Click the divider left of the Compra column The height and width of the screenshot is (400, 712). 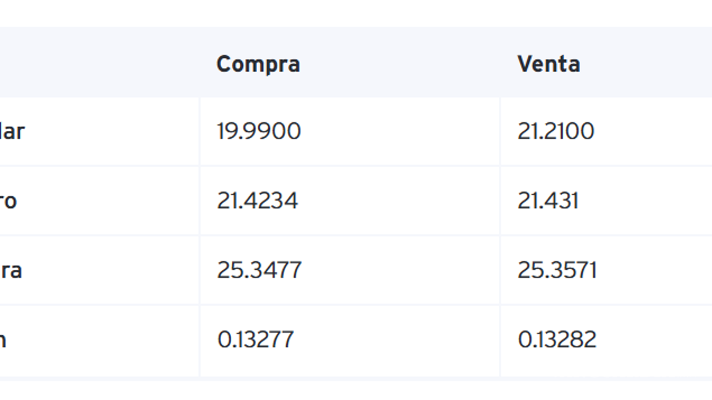(x=200, y=235)
